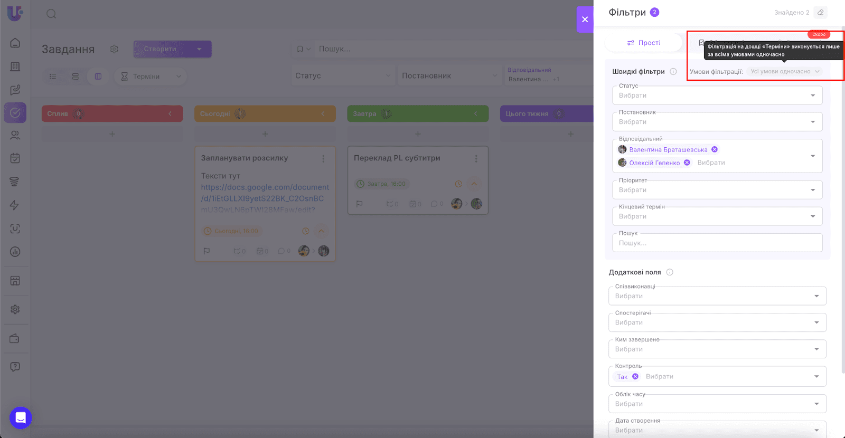Viewport: 845px width, 438px height.
Task: Open the stacked layers sidebar icon
Action: pyautogui.click(x=14, y=182)
